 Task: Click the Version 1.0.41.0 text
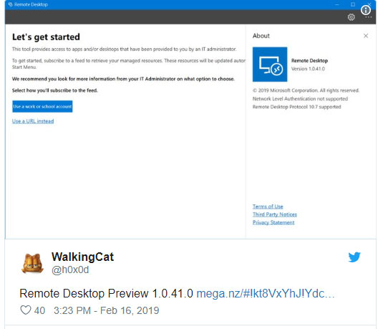(308, 69)
